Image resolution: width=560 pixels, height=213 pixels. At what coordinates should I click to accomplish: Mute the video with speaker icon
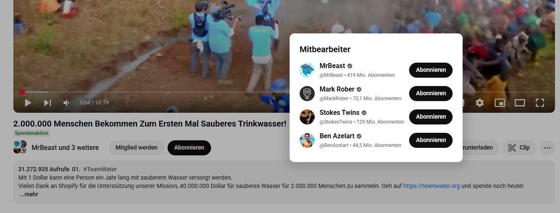tap(66, 102)
